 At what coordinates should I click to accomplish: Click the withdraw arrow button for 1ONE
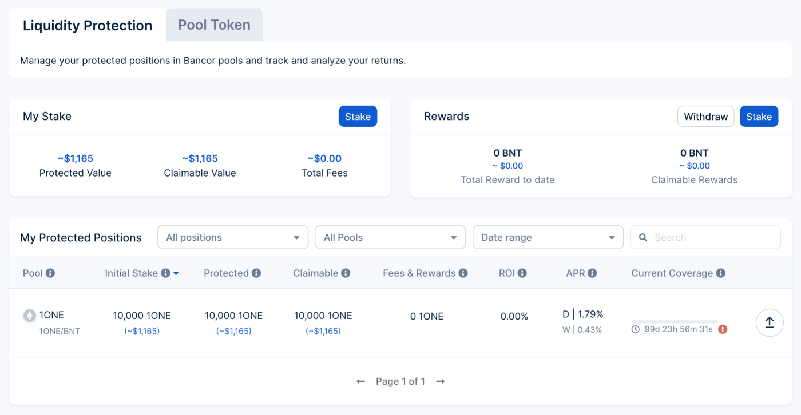770,322
